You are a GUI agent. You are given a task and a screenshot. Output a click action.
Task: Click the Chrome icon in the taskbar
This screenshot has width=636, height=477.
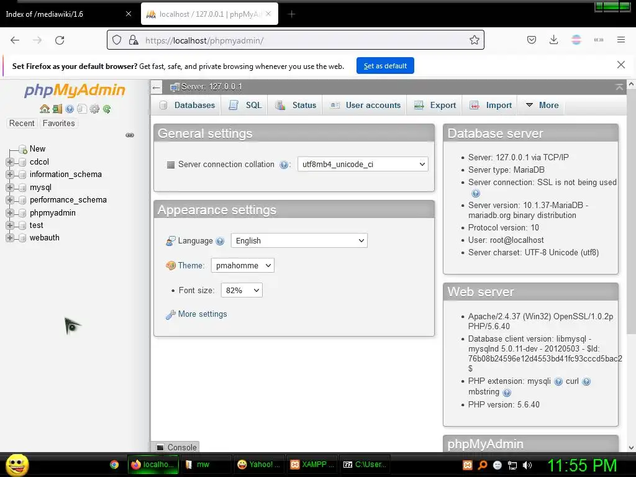(x=114, y=465)
